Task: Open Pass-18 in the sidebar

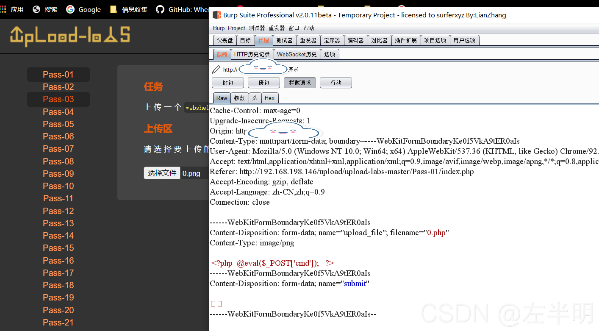Action: point(58,285)
